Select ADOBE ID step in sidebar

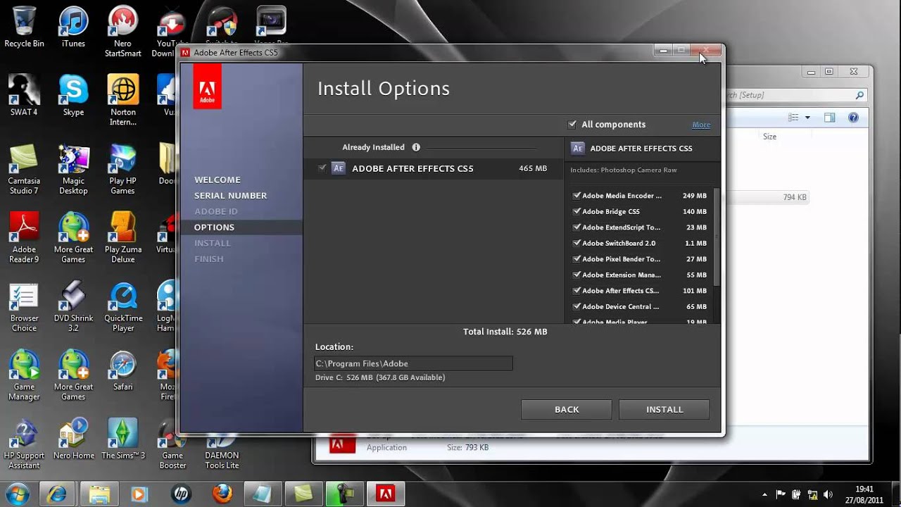[x=216, y=211]
